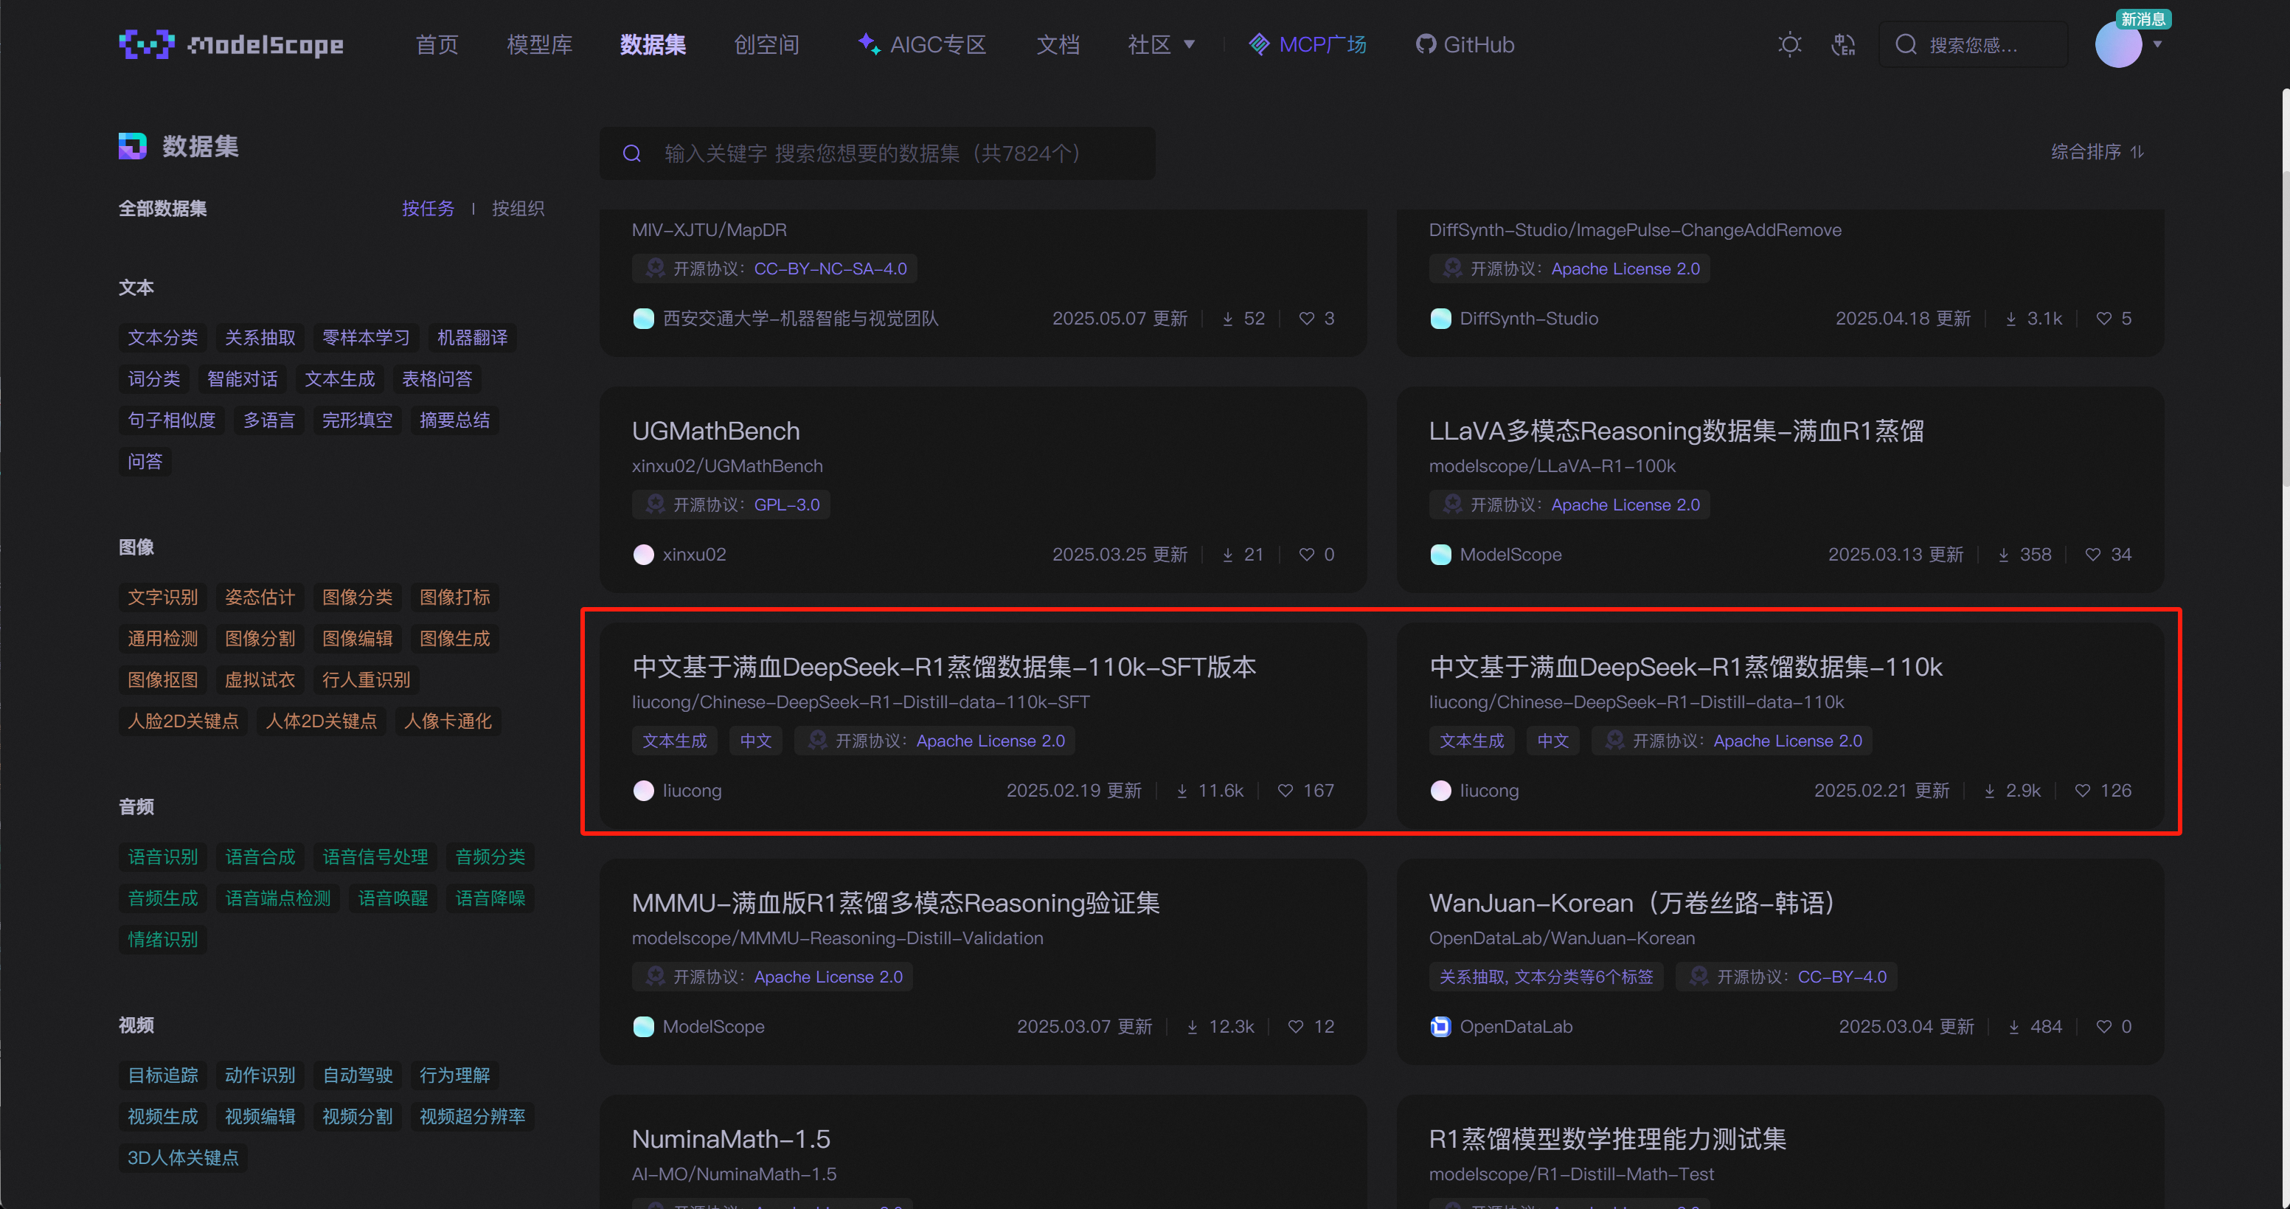
Task: Filter by 摘要总结 tag
Action: coord(454,420)
